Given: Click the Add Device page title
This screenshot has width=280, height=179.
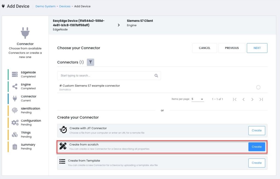Looking at the screenshot, I should (x=18, y=6).
